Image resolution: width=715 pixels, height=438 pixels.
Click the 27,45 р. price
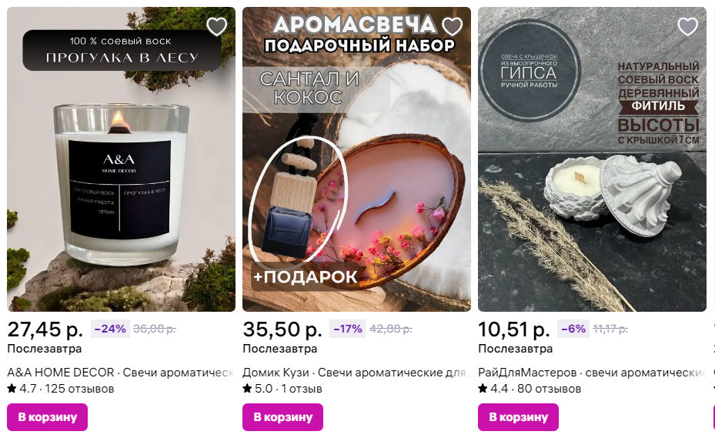point(45,329)
